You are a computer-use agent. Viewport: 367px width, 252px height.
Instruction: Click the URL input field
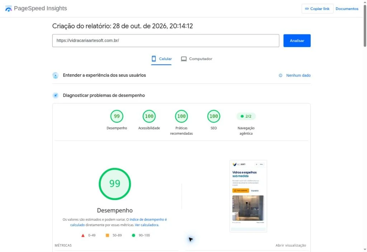tap(166, 41)
